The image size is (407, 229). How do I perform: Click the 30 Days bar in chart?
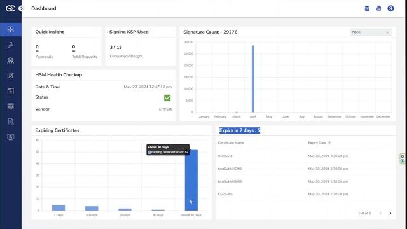92,208
